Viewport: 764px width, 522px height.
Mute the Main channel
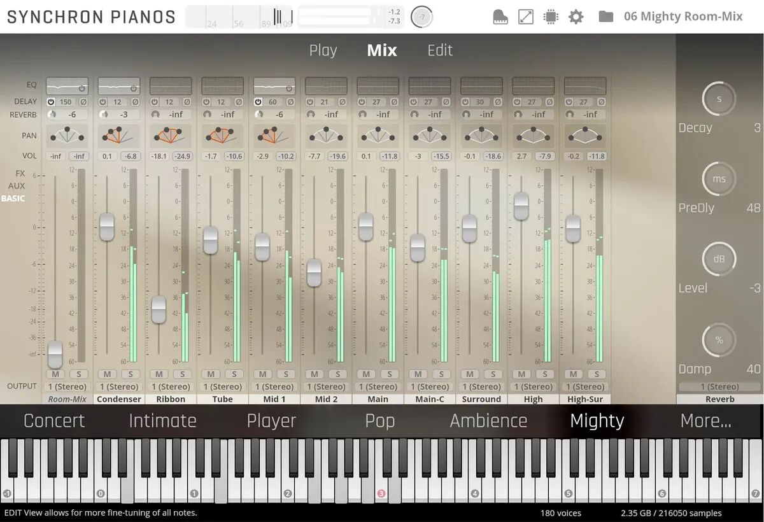(x=366, y=374)
